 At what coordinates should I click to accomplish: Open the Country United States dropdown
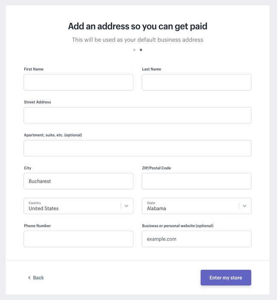[78, 206]
